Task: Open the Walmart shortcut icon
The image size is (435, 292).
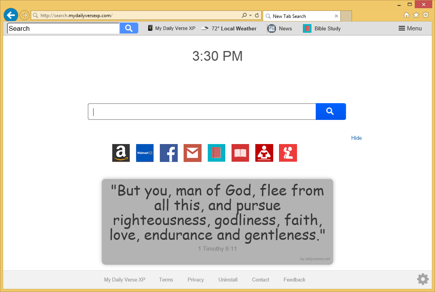Action: click(x=145, y=153)
